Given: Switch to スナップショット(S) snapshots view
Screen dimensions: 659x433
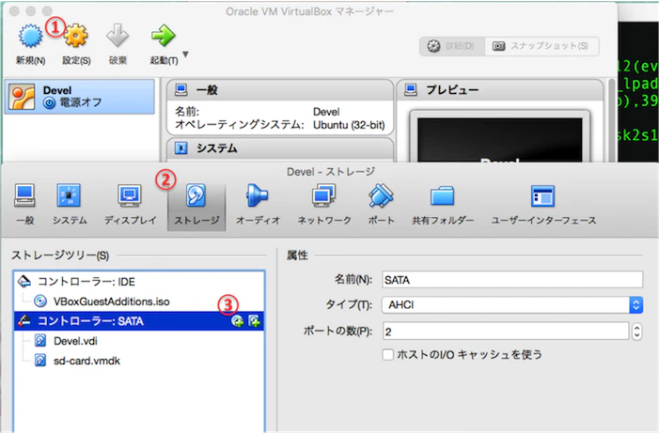Looking at the screenshot, I should (x=541, y=46).
